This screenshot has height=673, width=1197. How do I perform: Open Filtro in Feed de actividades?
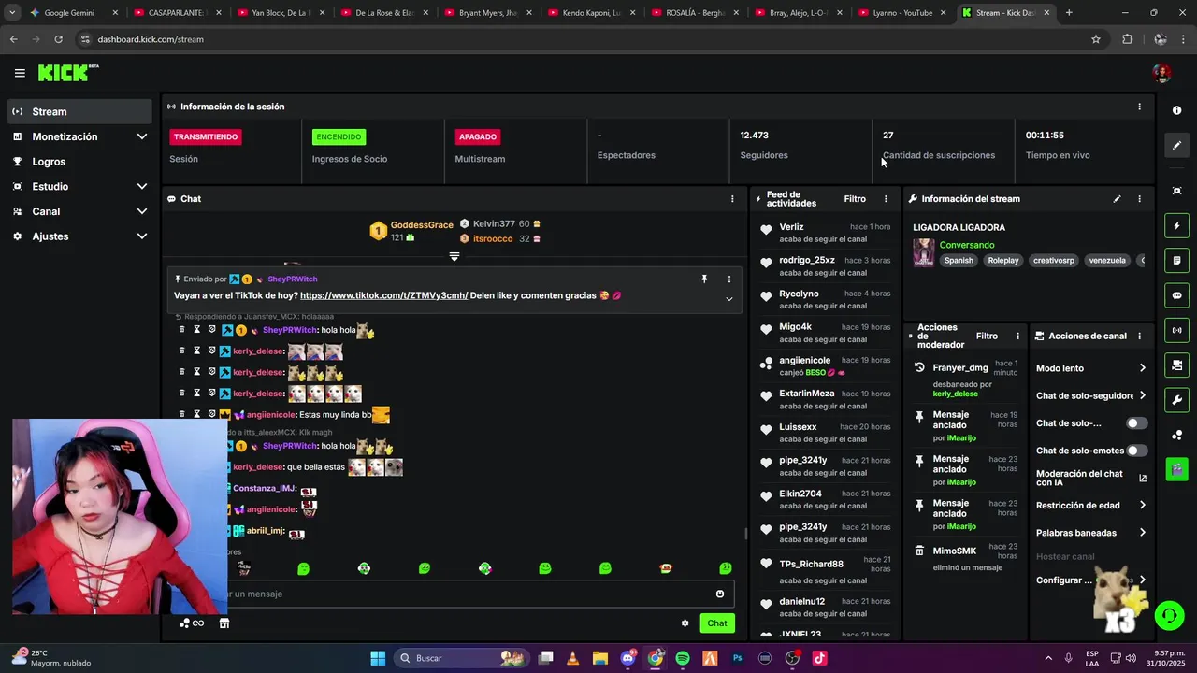pos(855,199)
